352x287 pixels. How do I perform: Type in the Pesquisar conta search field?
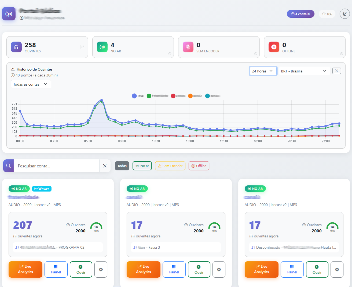pyautogui.click(x=56, y=166)
